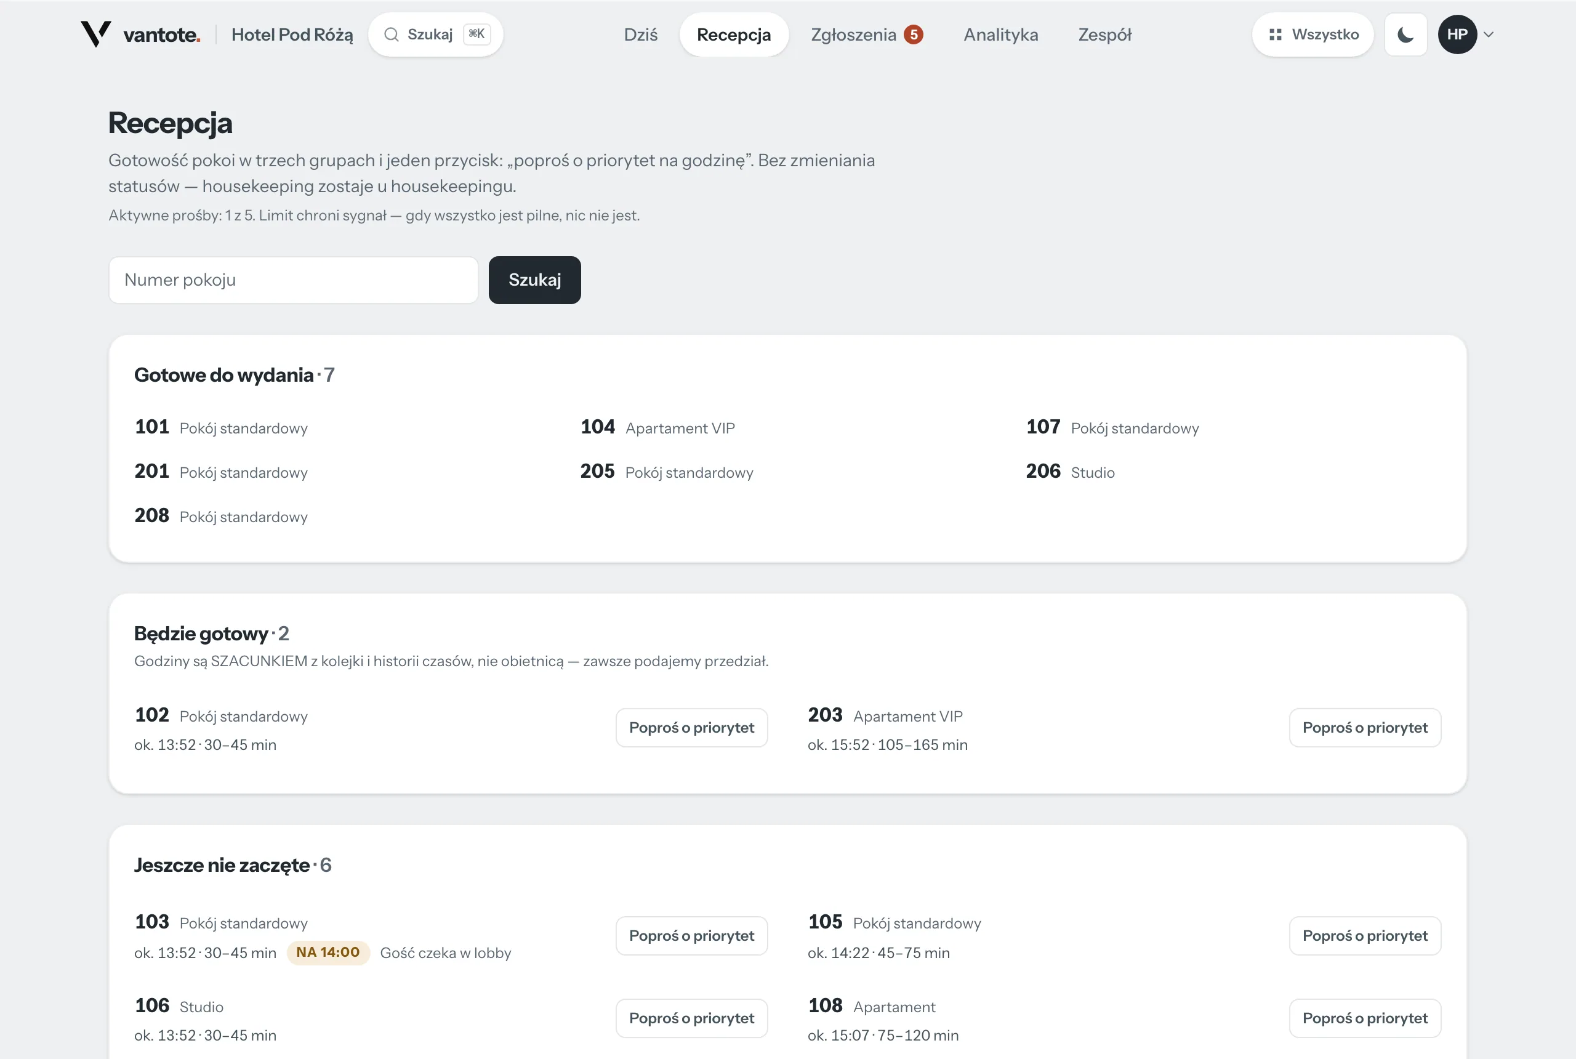Viewport: 1576px width, 1059px height.
Task: Click room 203 estimate 'ok. 15:52'
Action: (x=838, y=745)
